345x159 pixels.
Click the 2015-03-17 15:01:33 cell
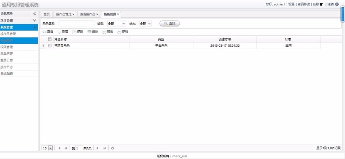coord(225,45)
